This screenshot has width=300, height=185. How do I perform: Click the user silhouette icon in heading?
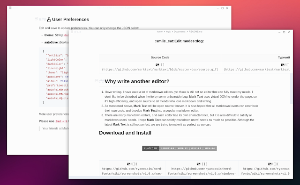(49, 20)
